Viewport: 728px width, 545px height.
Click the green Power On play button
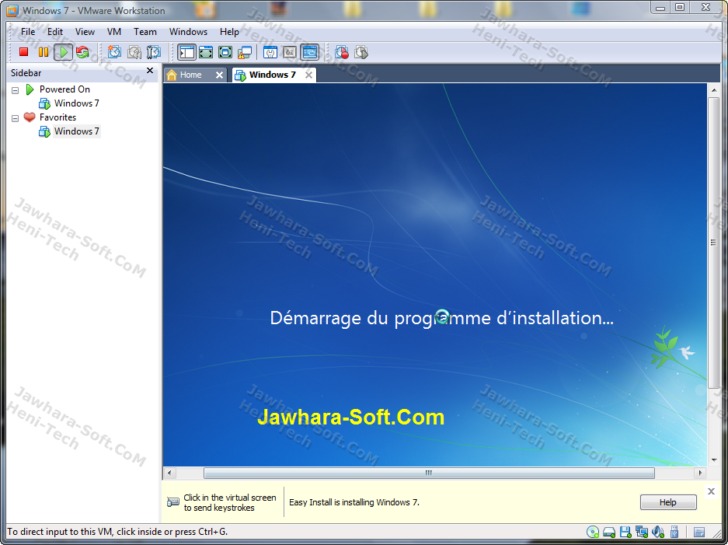[x=63, y=52]
